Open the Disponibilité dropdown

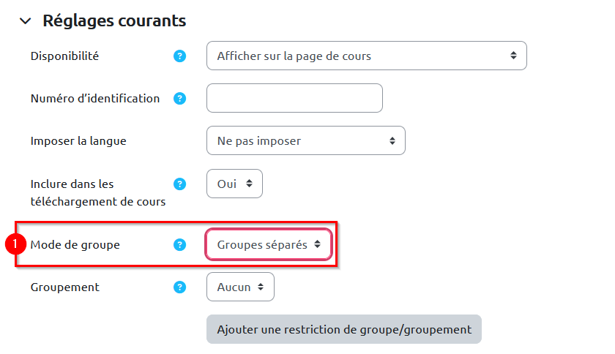point(367,56)
